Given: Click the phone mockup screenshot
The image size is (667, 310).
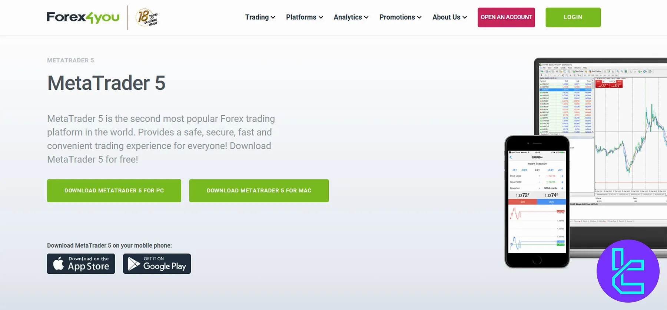Looking at the screenshot, I should coord(537,201).
